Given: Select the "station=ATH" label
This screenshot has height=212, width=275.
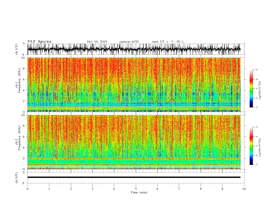Looking at the screenshot, I should 129,42.
